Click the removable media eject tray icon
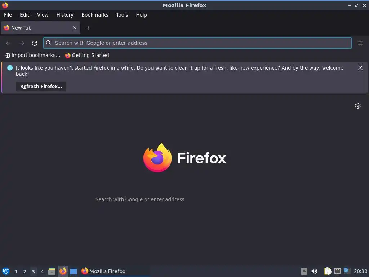 [x=304, y=271]
